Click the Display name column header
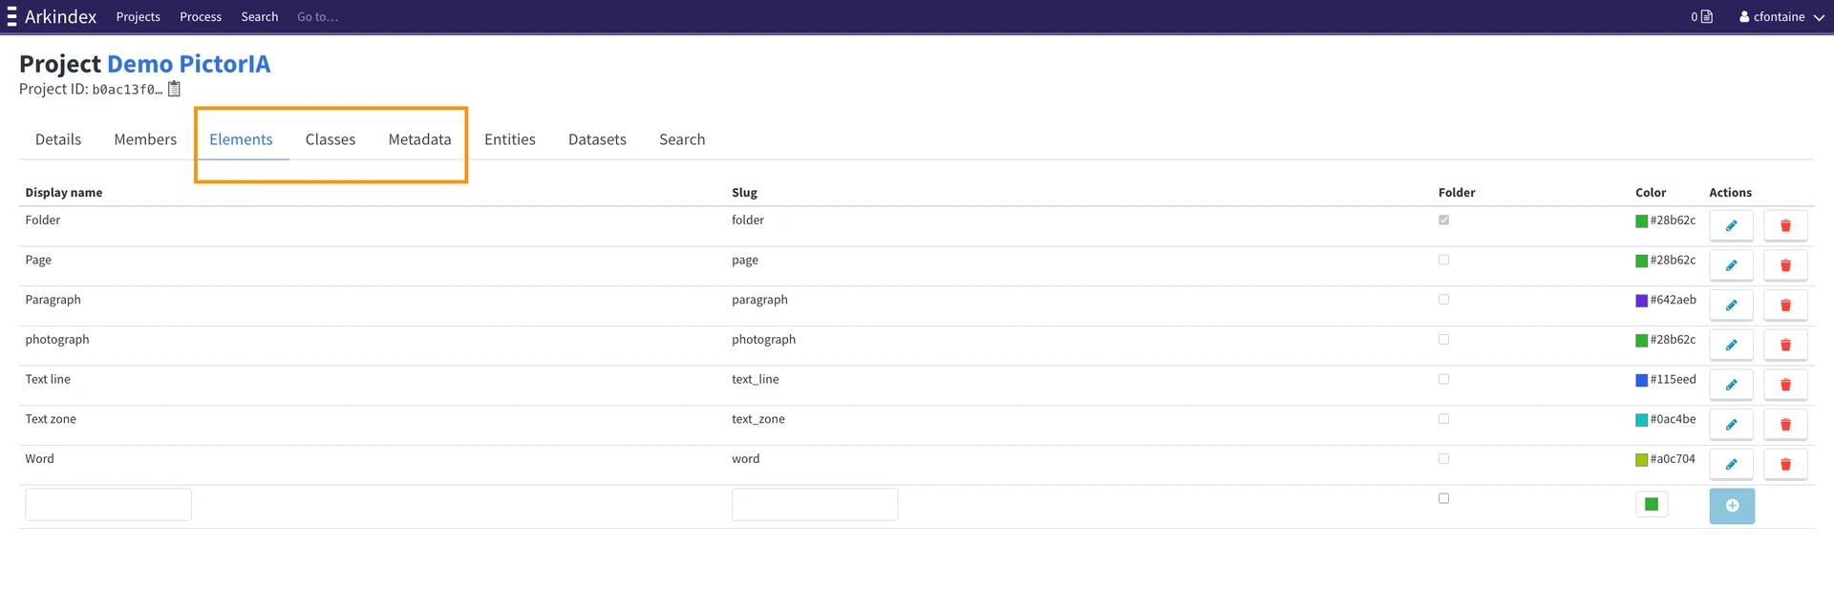 pos(64,192)
